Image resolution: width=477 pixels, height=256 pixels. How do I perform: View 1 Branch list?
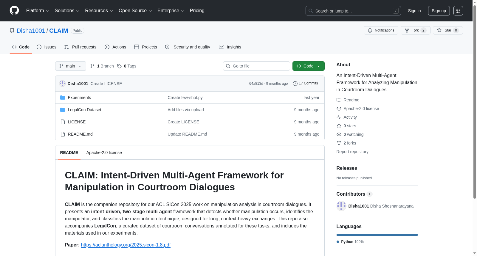tap(102, 66)
